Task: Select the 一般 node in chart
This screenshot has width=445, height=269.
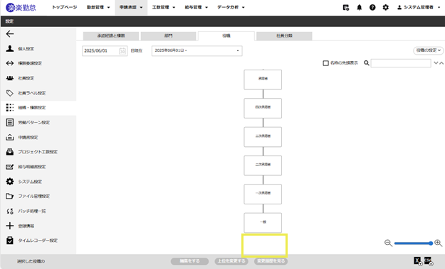Action: tap(263, 223)
